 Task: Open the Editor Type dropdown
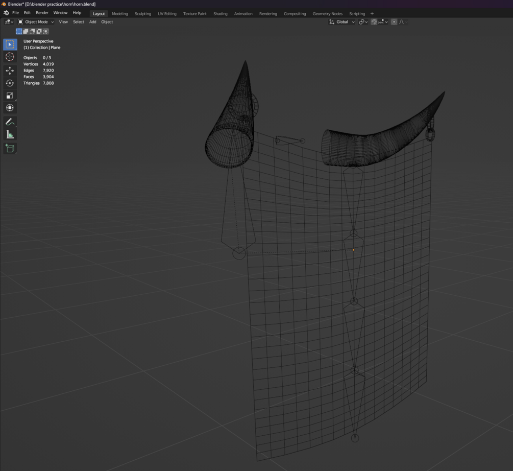click(x=9, y=22)
